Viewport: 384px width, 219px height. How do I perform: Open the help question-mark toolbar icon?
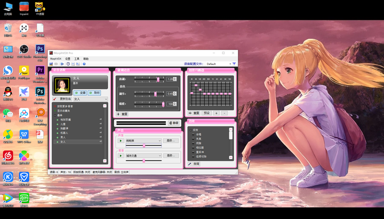[x=84, y=64]
